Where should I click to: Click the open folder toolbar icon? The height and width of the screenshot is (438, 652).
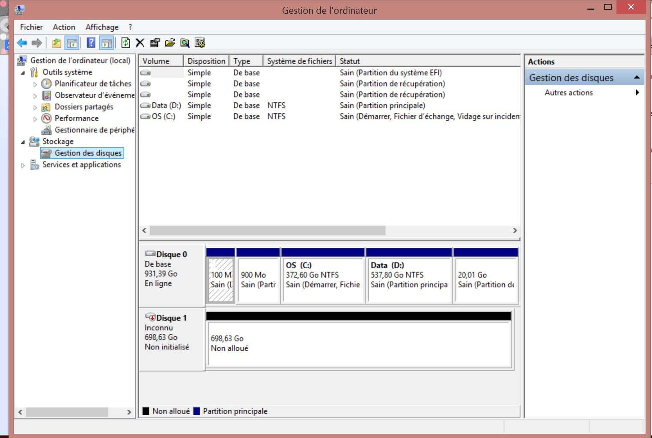(170, 43)
